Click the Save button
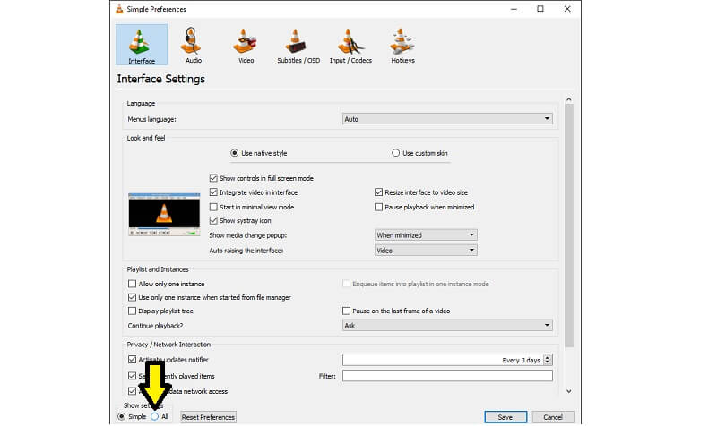Image resolution: width=717 pixels, height=426 pixels. pyautogui.click(x=505, y=417)
